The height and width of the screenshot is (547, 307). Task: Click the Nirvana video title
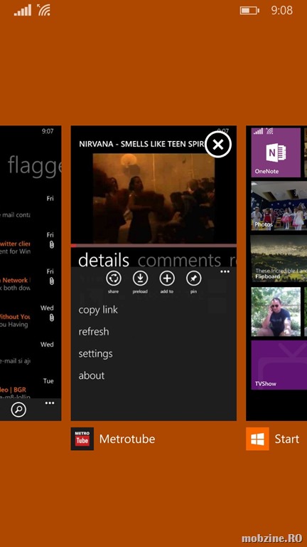point(140,144)
